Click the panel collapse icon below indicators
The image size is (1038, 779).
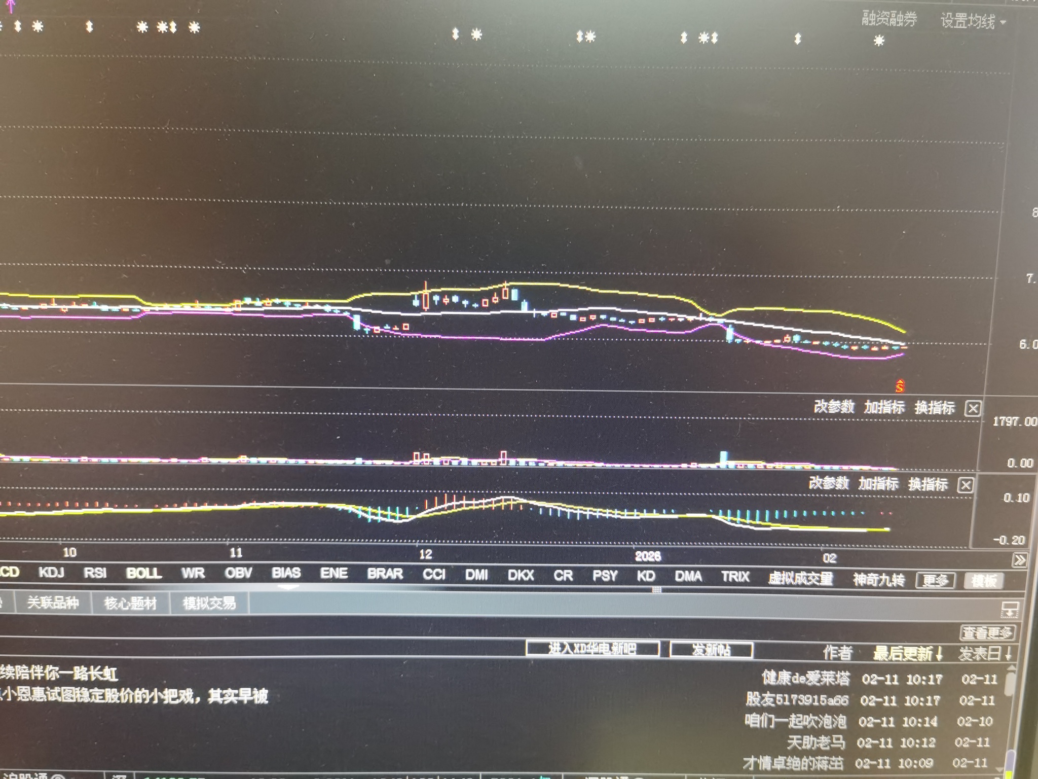1010,610
